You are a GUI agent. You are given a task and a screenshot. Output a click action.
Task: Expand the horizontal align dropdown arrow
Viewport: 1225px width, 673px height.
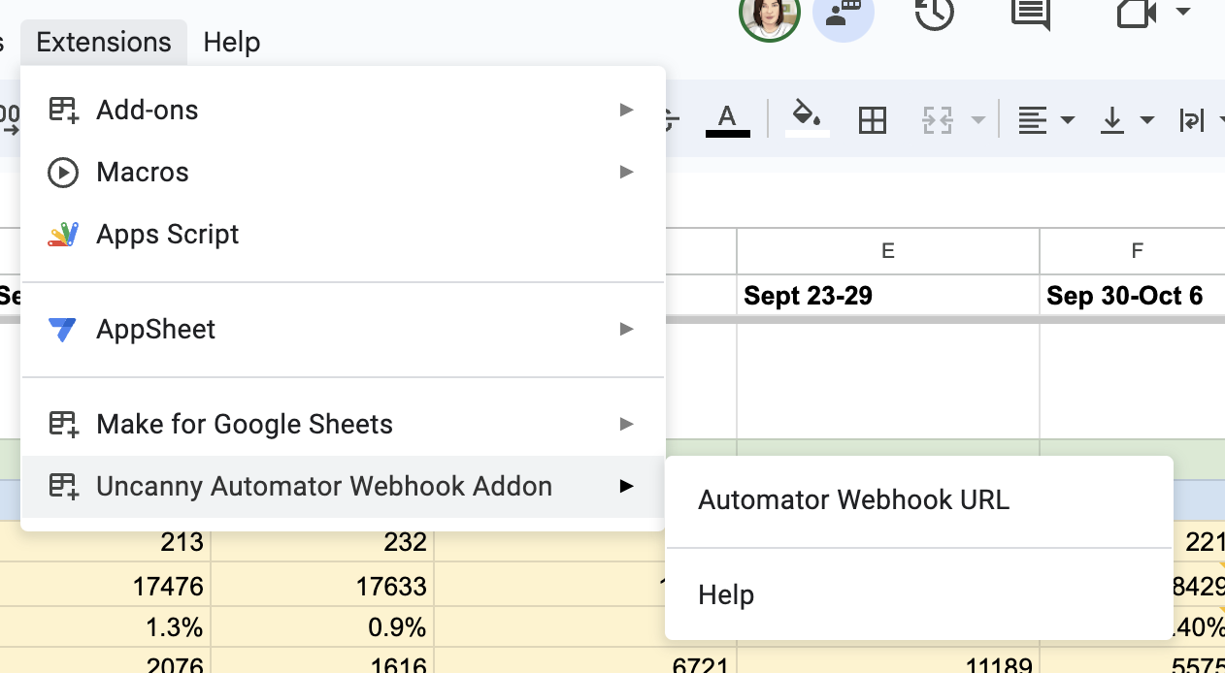1068,120
